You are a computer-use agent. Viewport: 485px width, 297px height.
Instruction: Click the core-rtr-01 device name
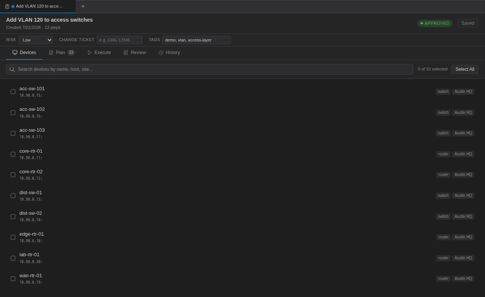click(31, 151)
